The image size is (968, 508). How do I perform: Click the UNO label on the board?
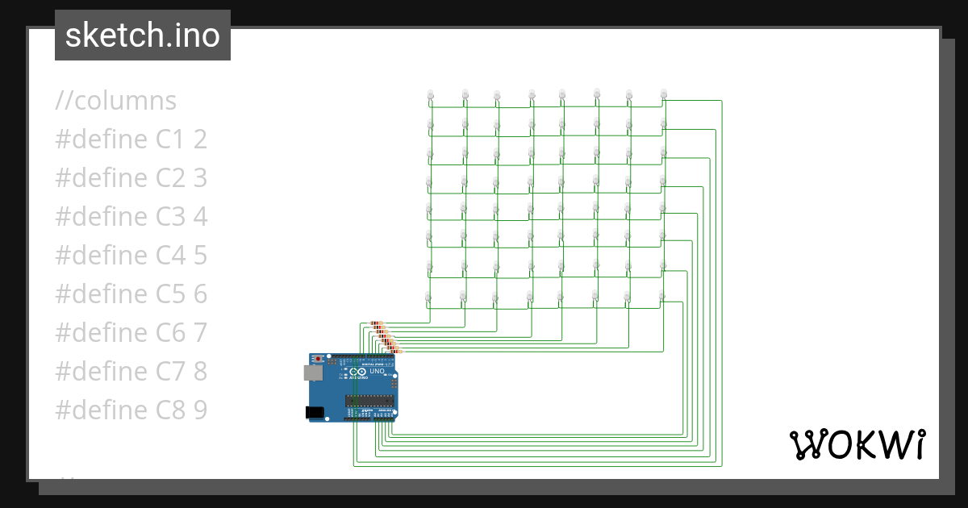377,372
